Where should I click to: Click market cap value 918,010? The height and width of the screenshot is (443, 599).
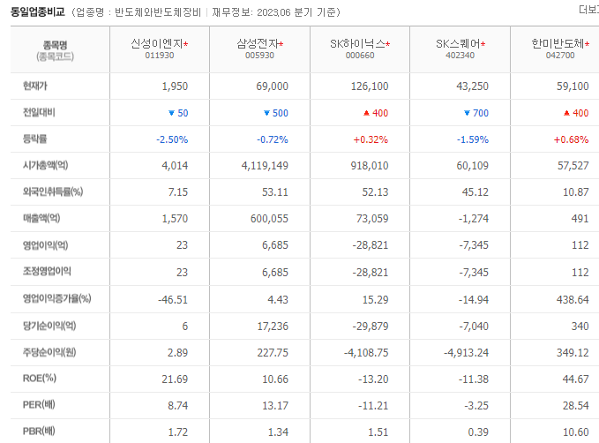coord(370,166)
